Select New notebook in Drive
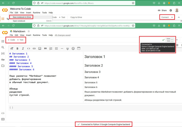 (x=22, y=17)
